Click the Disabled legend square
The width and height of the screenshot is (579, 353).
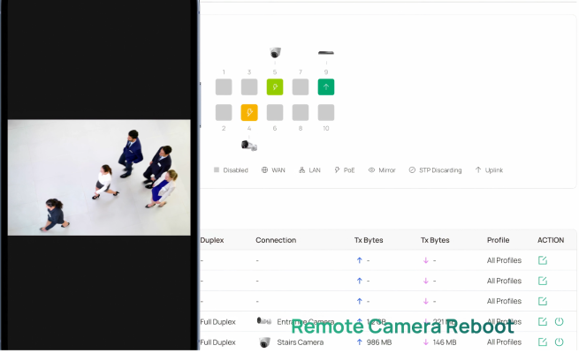click(217, 169)
